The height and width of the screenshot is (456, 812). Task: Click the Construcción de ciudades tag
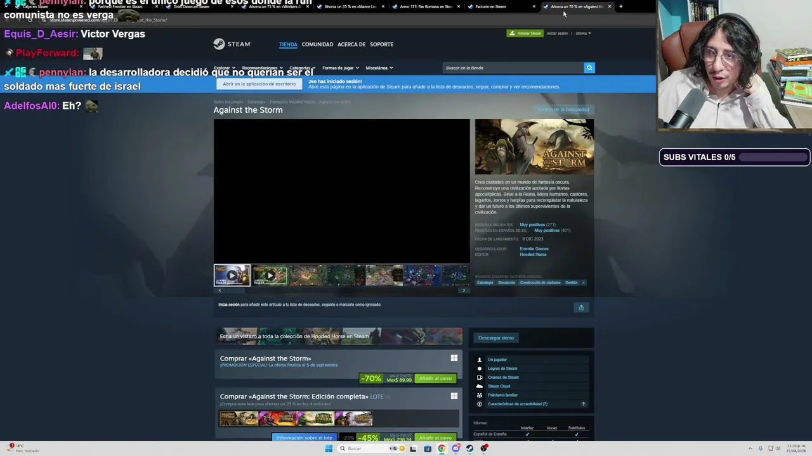[540, 282]
